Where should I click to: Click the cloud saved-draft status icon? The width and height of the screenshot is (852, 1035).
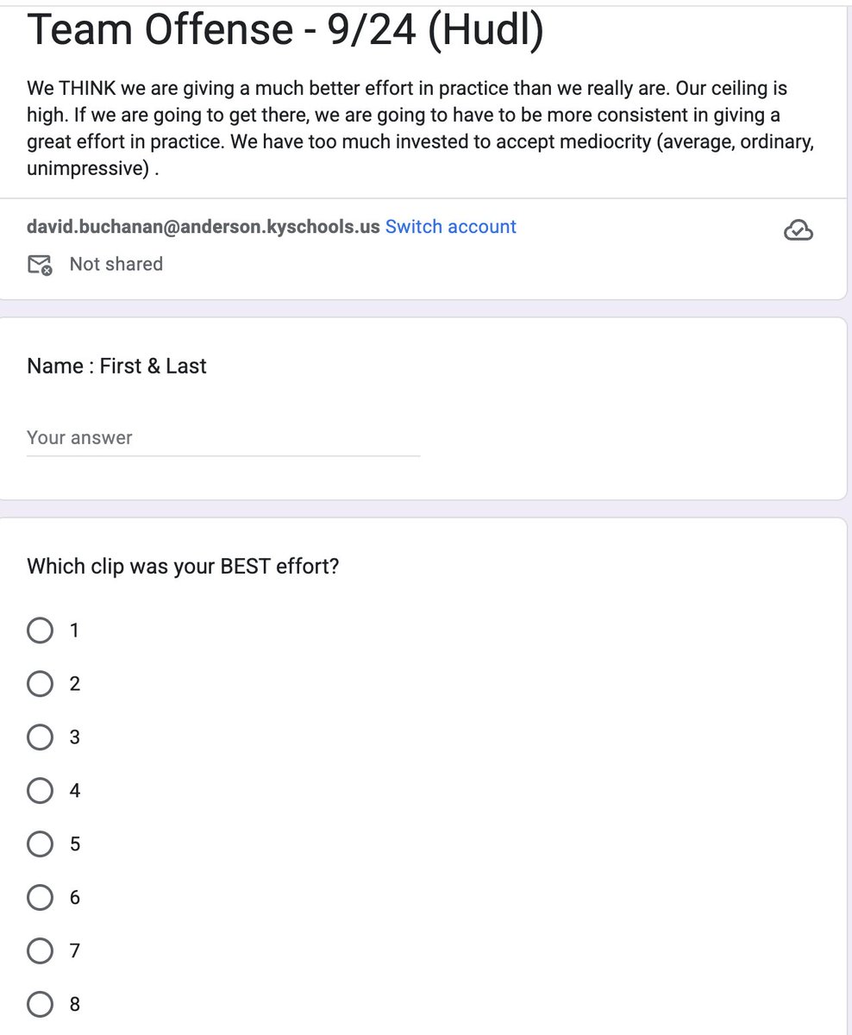[x=799, y=229]
